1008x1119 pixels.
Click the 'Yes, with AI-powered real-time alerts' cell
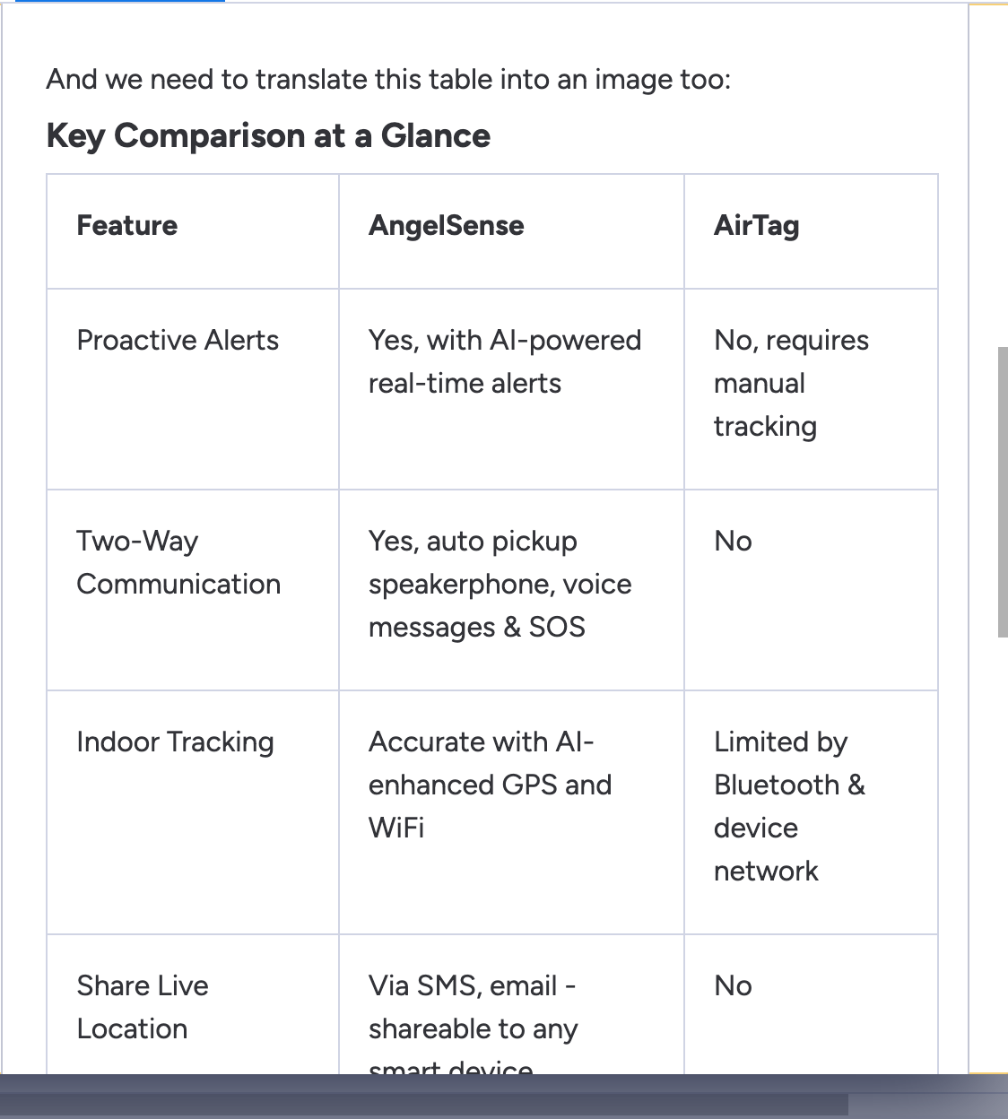click(x=504, y=362)
